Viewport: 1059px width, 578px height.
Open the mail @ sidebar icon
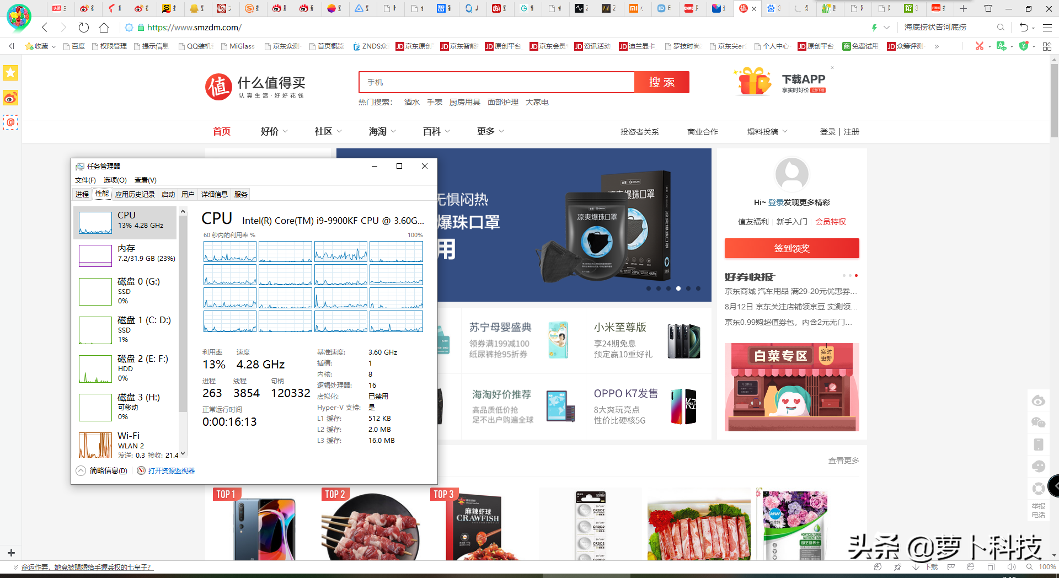pos(10,122)
